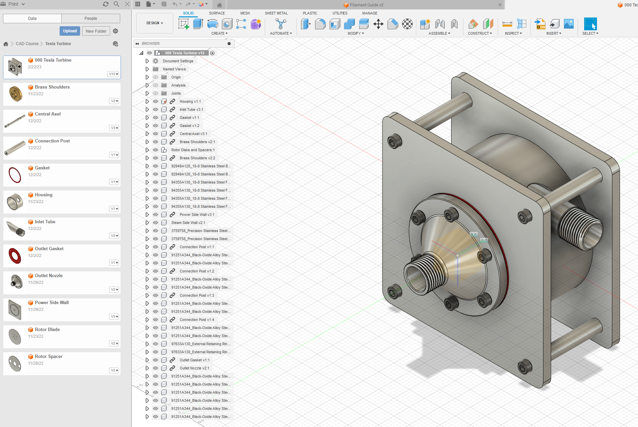Switch to the SHEET METAL tab
This screenshot has width=638, height=427.
coord(276,13)
